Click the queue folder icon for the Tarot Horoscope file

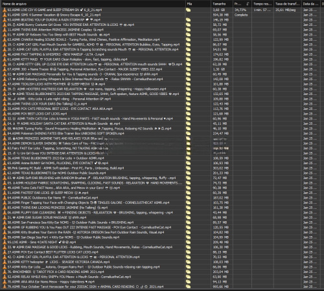click(189, 286)
